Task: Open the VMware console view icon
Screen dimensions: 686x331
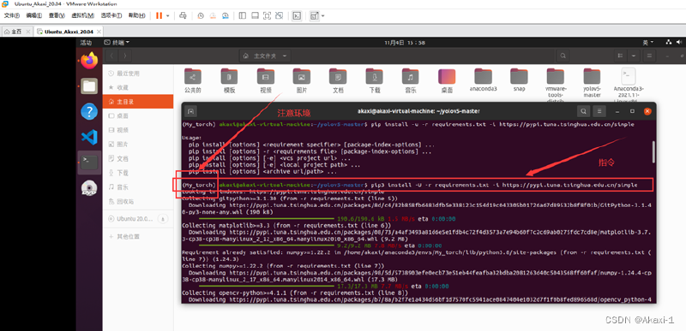Action: (x=297, y=15)
